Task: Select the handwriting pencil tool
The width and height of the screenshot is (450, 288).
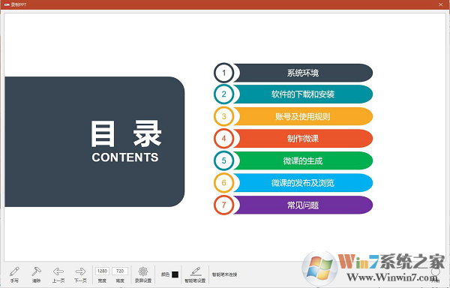Action: click(x=14, y=274)
